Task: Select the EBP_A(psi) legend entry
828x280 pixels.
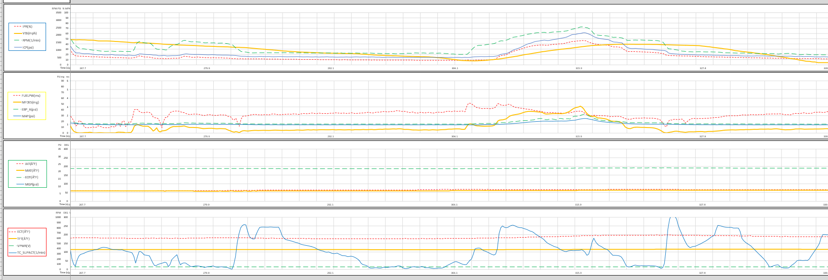Action: click(30, 109)
